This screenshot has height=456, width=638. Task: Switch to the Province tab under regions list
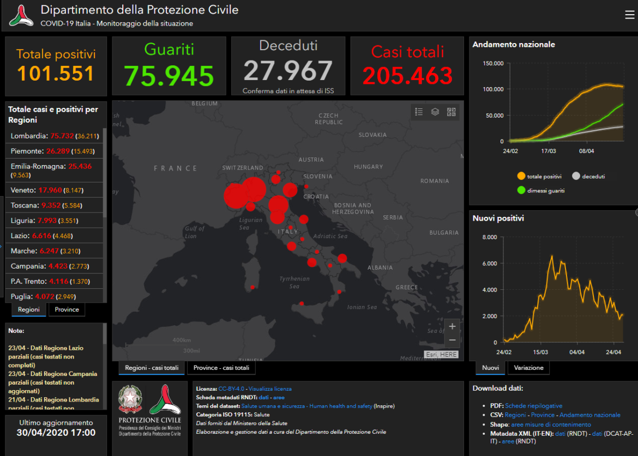click(67, 309)
